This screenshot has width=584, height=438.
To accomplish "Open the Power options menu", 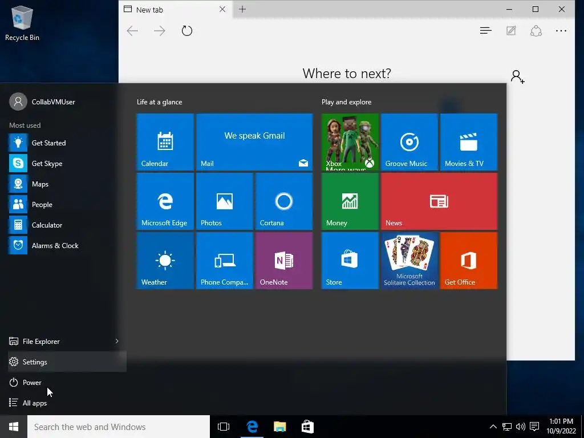I will (x=67, y=383).
